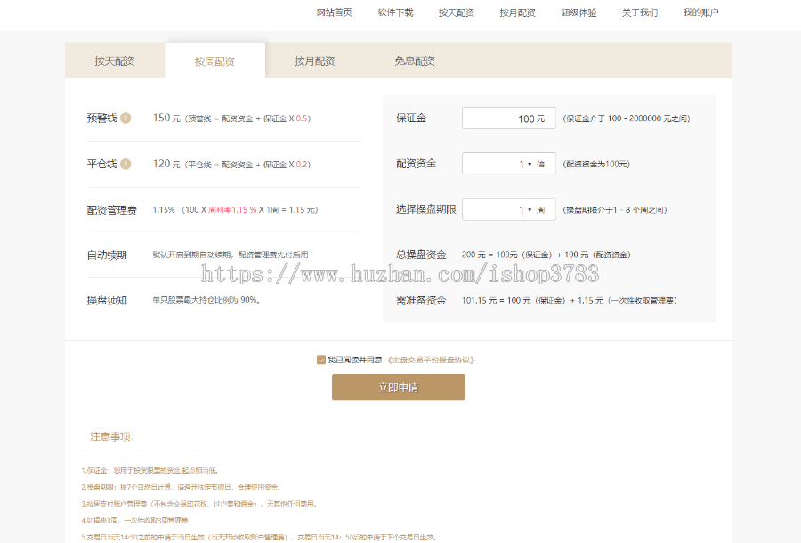Open 关于我们 from the top menu
801x543 pixels.
[x=640, y=12]
